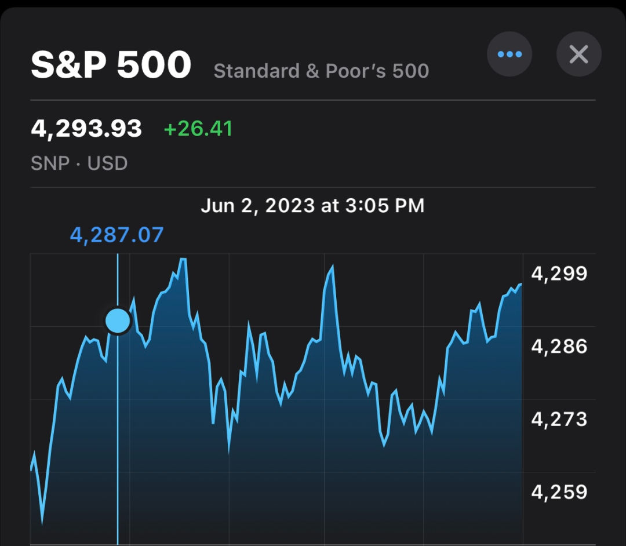Screen dimensions: 626x546
Task: Toggle the green +26.41 change value
Action: 198,128
